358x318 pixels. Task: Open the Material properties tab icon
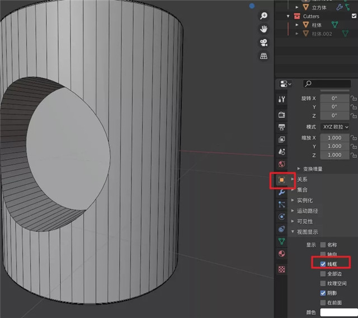click(281, 254)
